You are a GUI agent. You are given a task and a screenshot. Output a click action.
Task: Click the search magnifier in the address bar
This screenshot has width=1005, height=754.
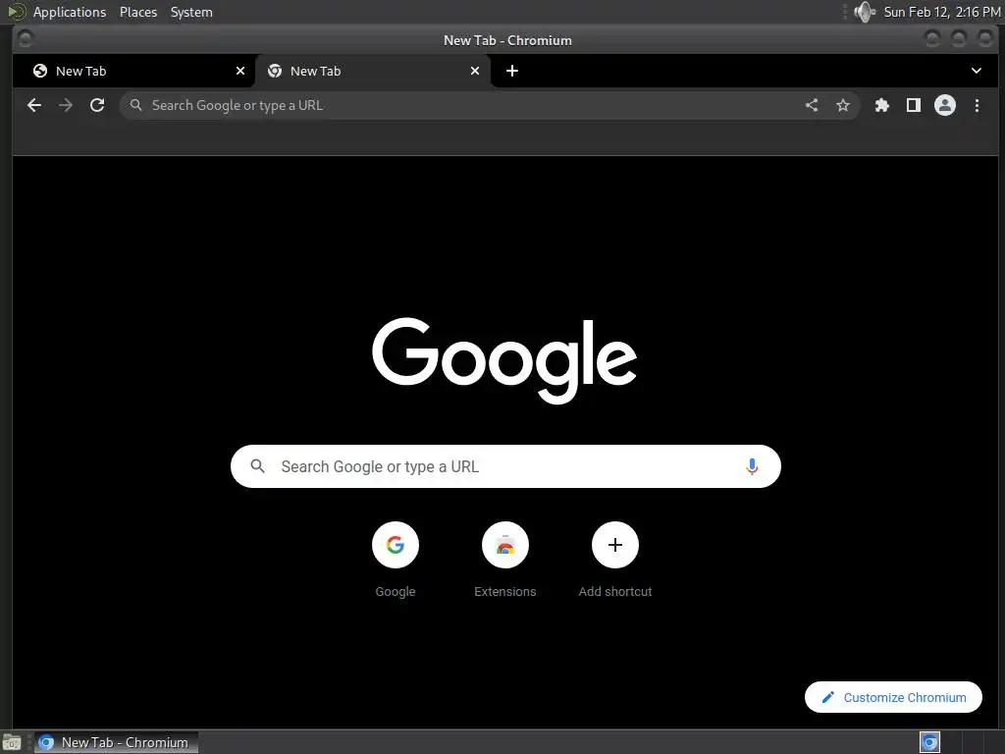coord(135,105)
